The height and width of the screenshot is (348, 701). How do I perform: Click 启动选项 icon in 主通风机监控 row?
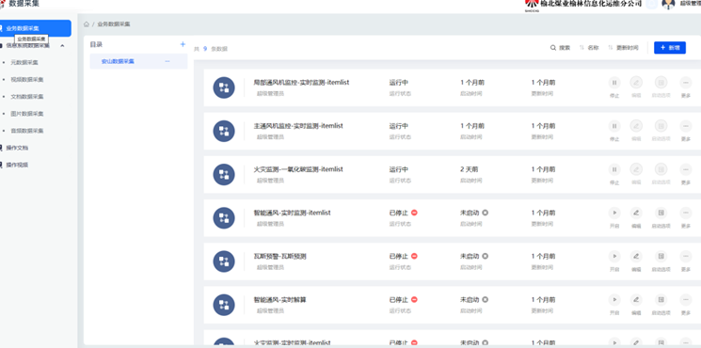coord(661,126)
